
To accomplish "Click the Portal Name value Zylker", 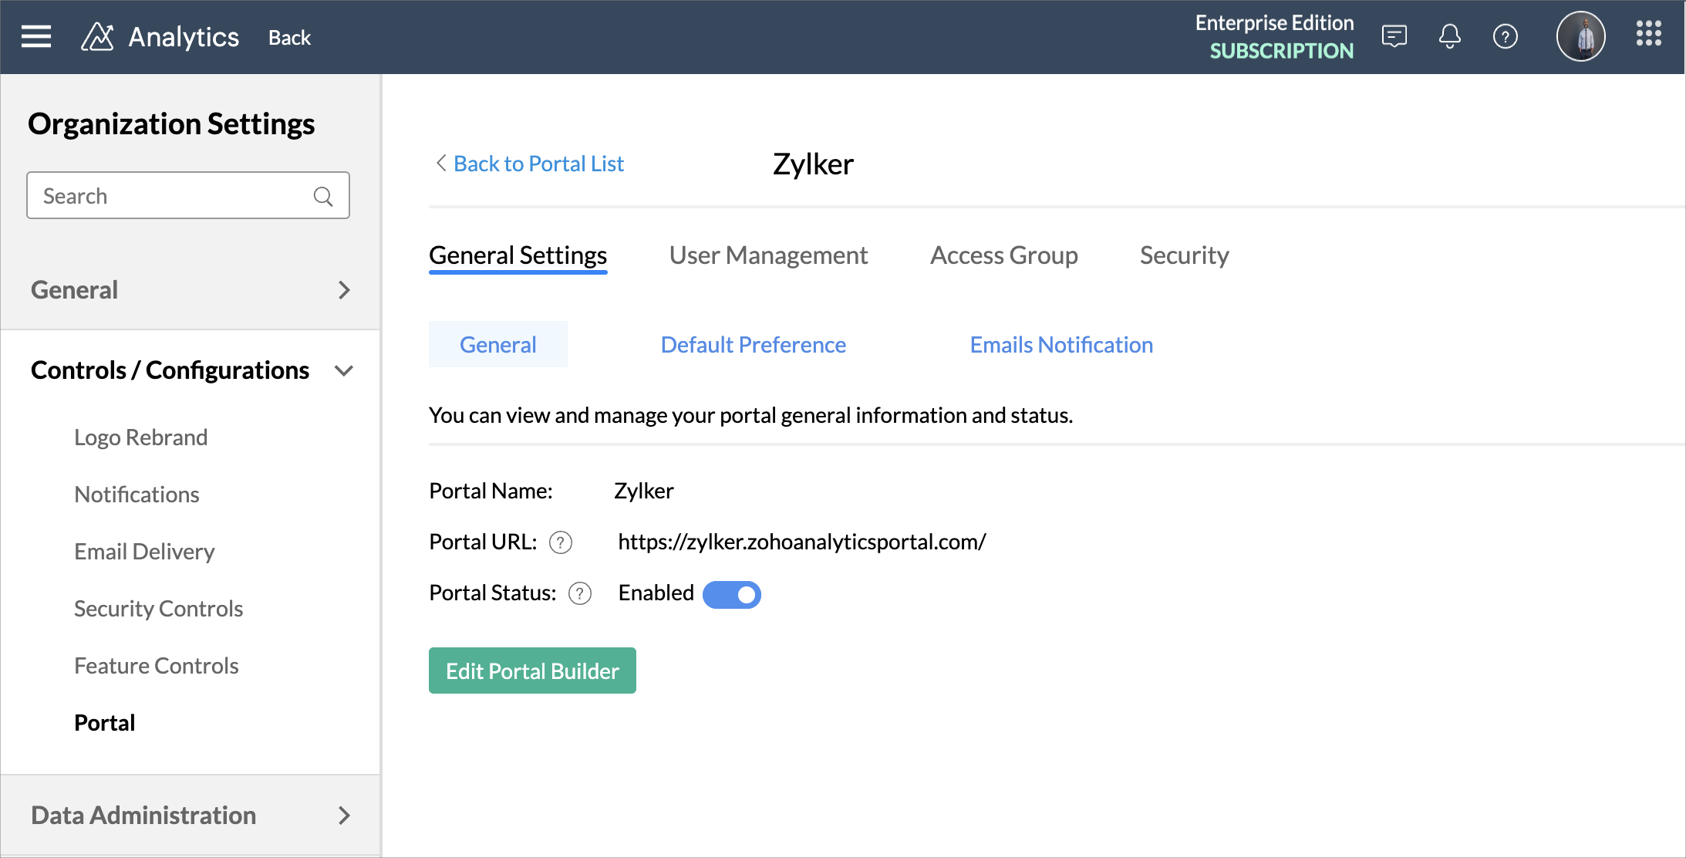I will 644,491.
